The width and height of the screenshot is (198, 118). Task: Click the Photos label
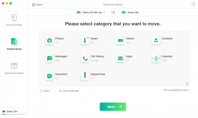tap(59, 39)
